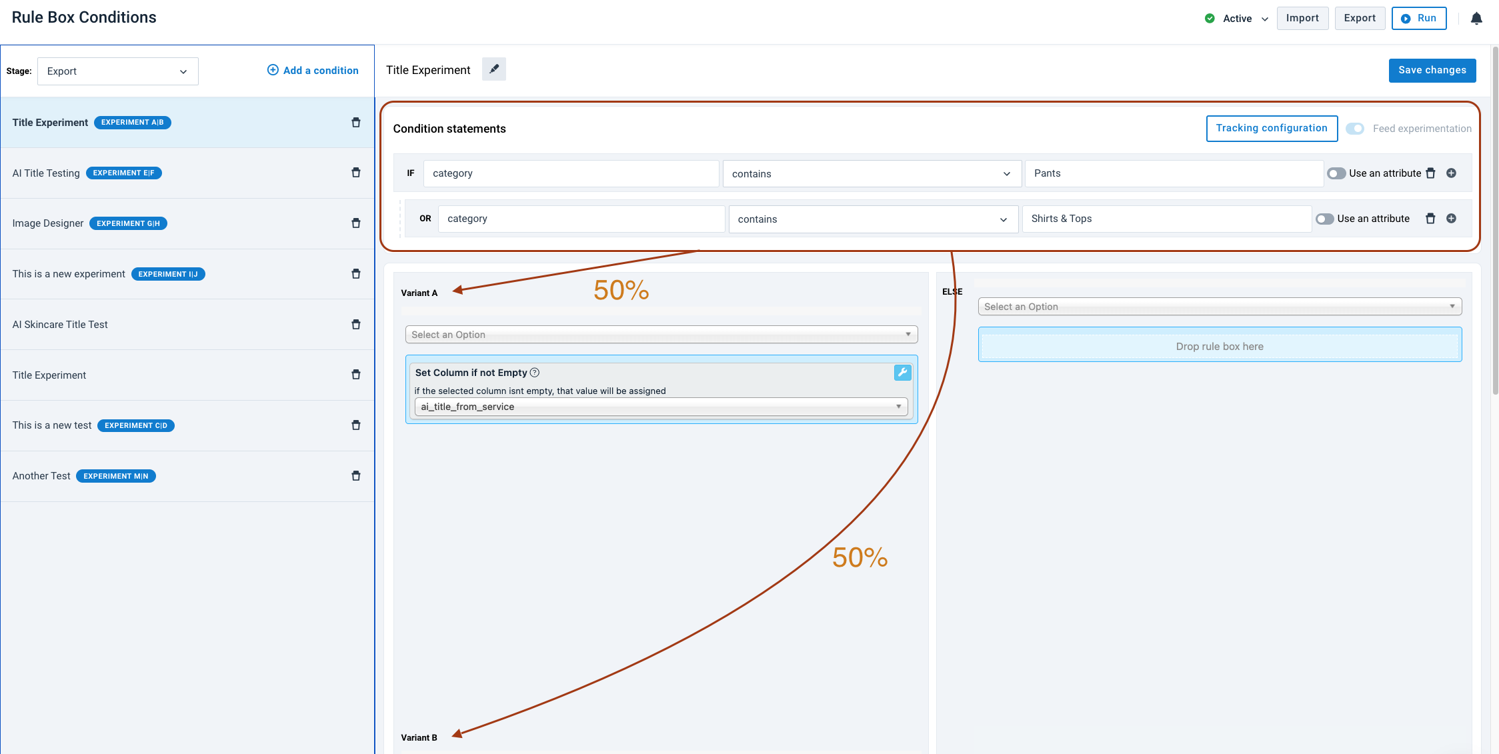Add a statement after Shirts & Tops row
1499x754 pixels.
(1451, 219)
